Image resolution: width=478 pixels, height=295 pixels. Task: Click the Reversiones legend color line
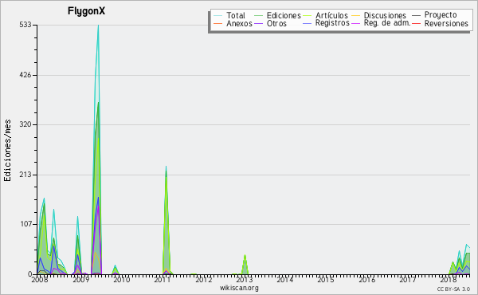[416, 23]
